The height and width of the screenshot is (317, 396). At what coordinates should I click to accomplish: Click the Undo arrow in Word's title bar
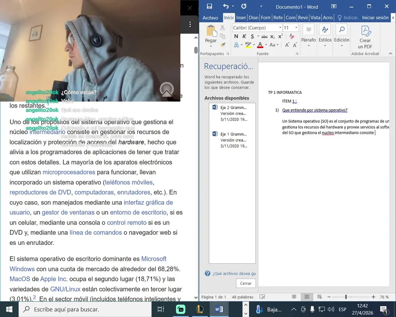pos(226,6)
